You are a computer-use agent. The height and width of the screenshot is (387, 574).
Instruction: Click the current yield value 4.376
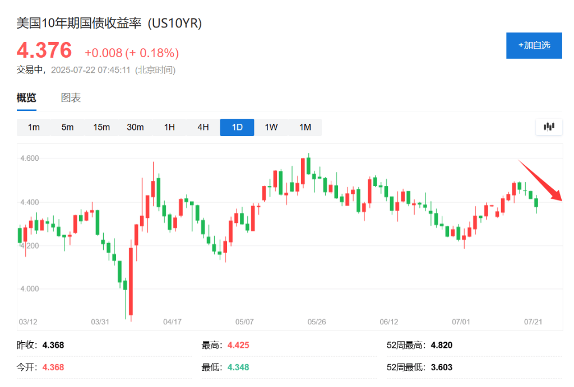tap(44, 50)
